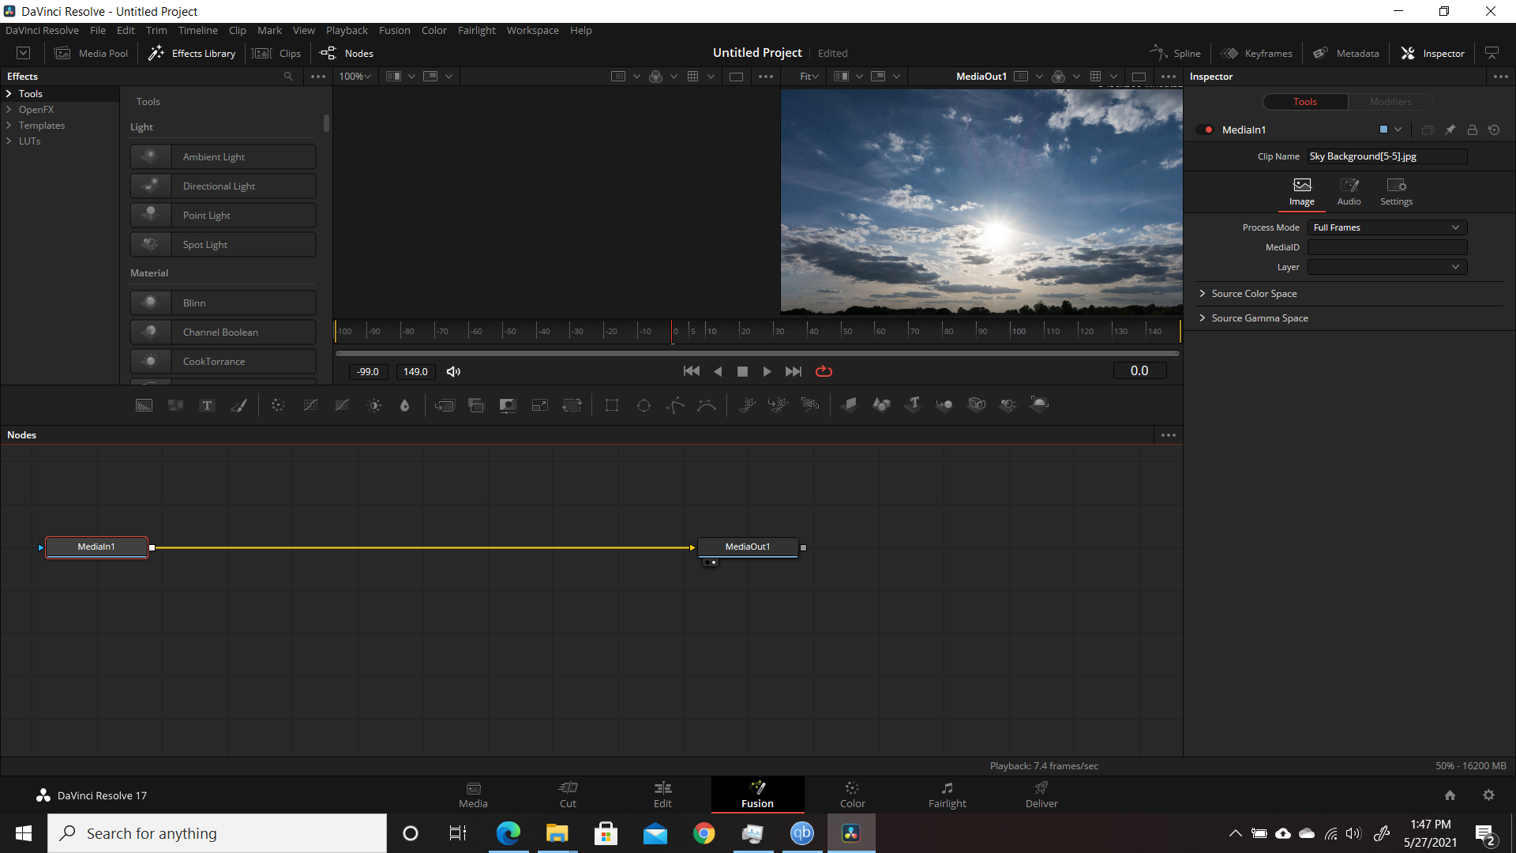Add a Matte Control node from the toolbar

[508, 405]
